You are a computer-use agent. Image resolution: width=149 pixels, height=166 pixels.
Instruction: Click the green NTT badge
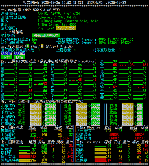pyautogui.click(x=6, y=57)
